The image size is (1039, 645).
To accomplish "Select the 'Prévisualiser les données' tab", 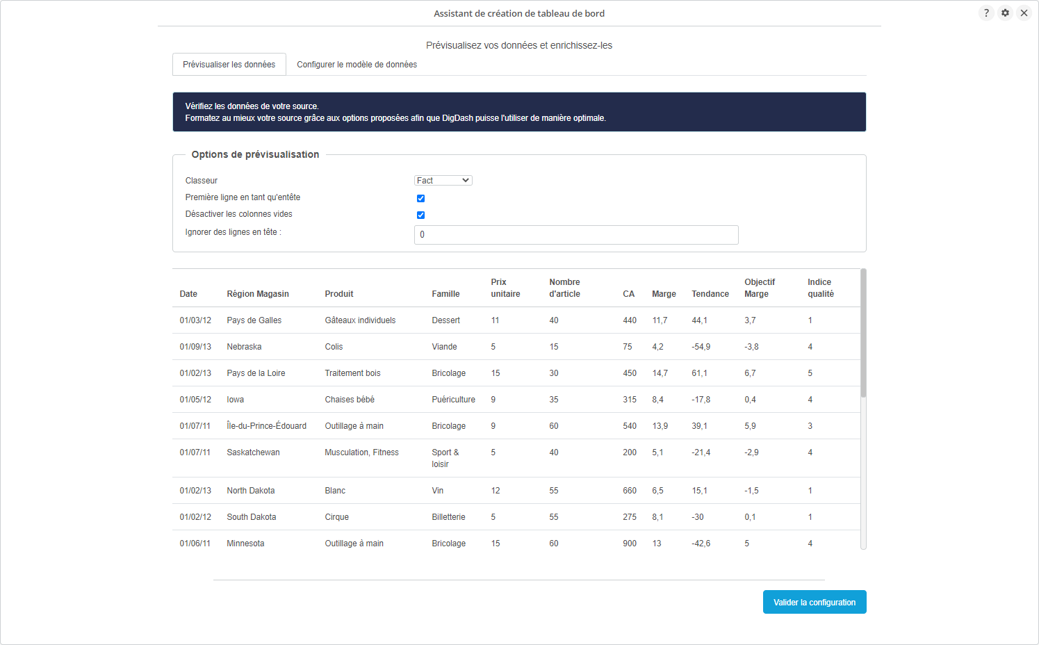I will pyautogui.click(x=229, y=65).
